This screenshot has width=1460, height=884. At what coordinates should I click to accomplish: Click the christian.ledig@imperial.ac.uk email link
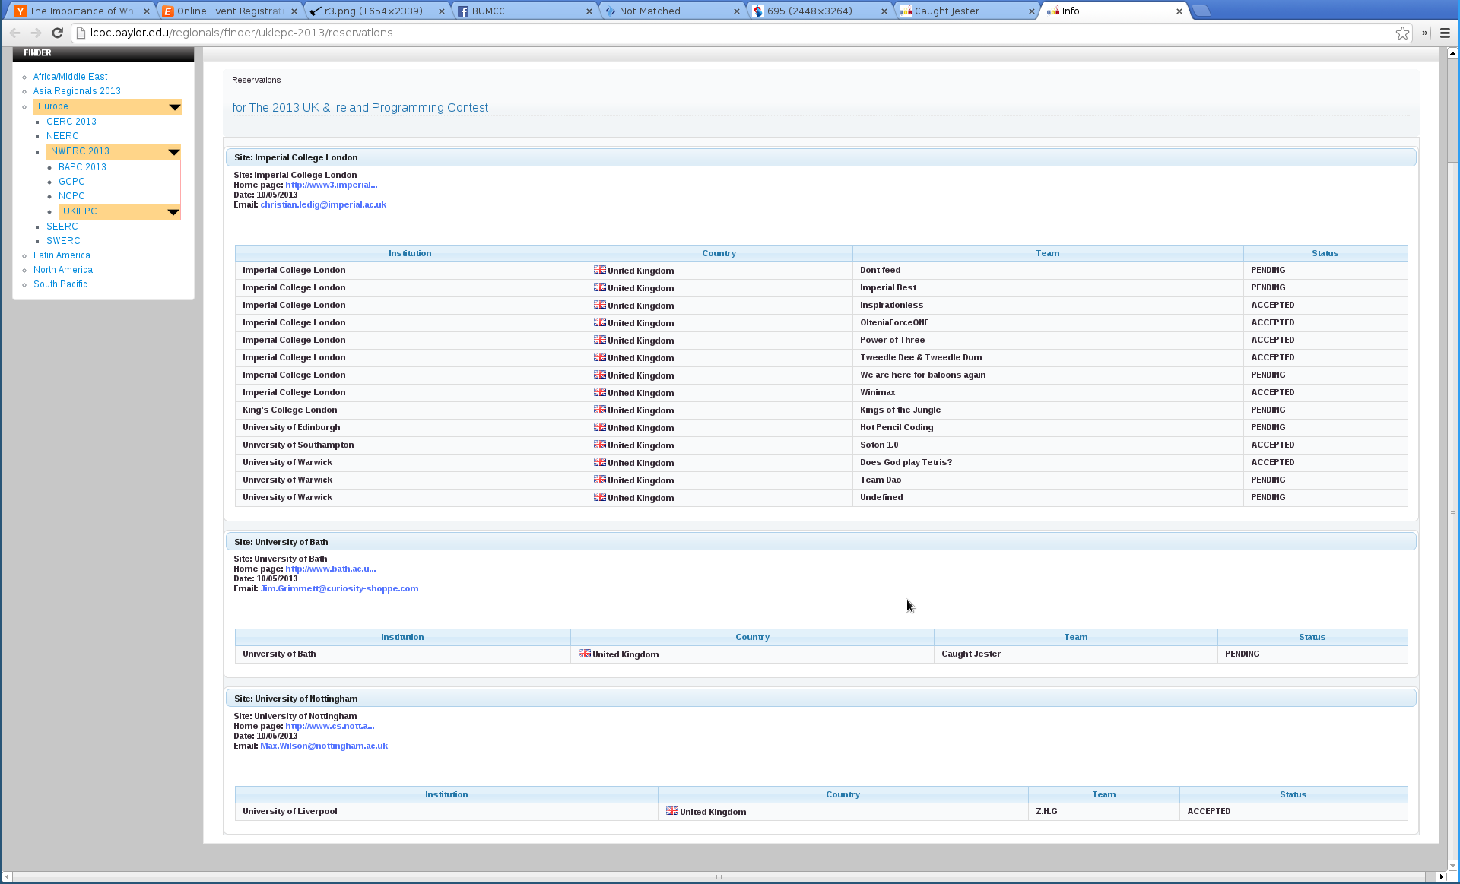point(323,204)
